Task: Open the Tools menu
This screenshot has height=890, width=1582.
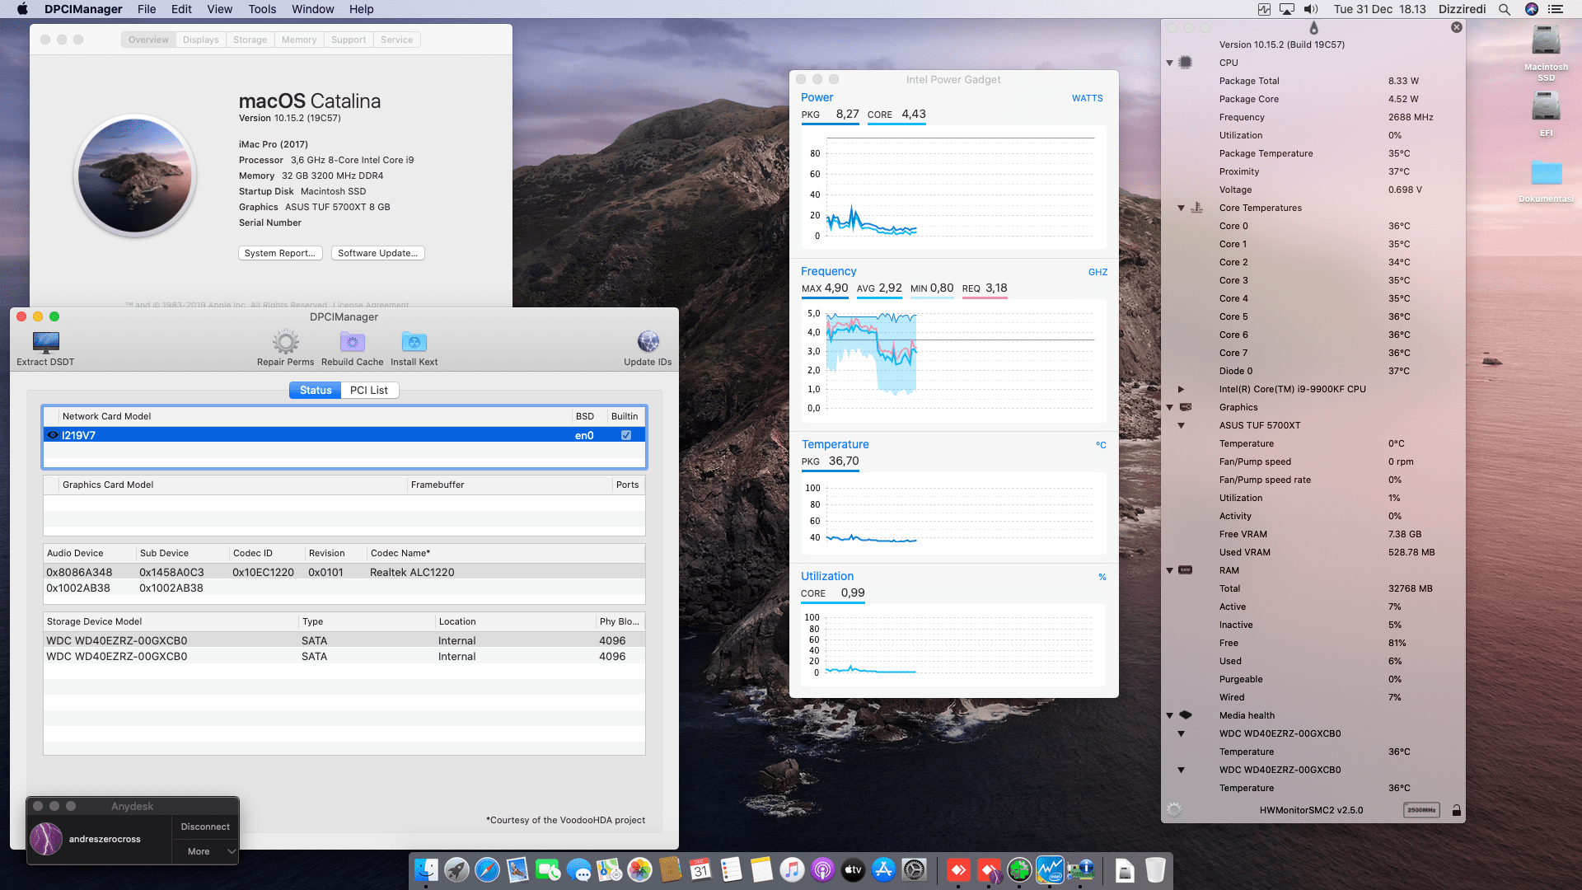Action: click(x=262, y=9)
